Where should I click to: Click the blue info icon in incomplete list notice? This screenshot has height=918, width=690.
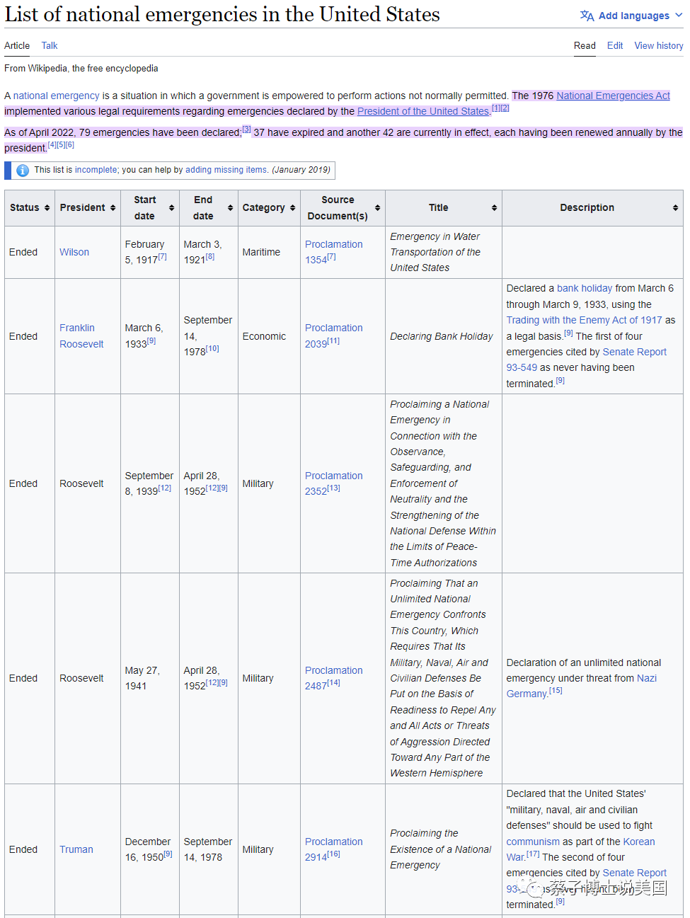[x=22, y=171]
